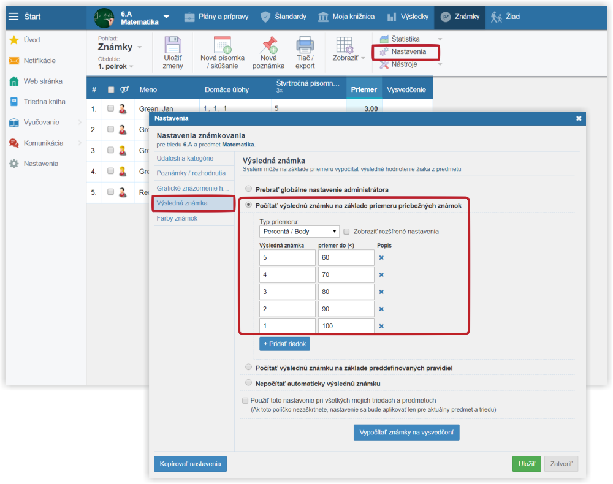The height and width of the screenshot is (484, 613).
Task: Open Notifikácie envelope icon in sidebar
Action: click(13, 61)
